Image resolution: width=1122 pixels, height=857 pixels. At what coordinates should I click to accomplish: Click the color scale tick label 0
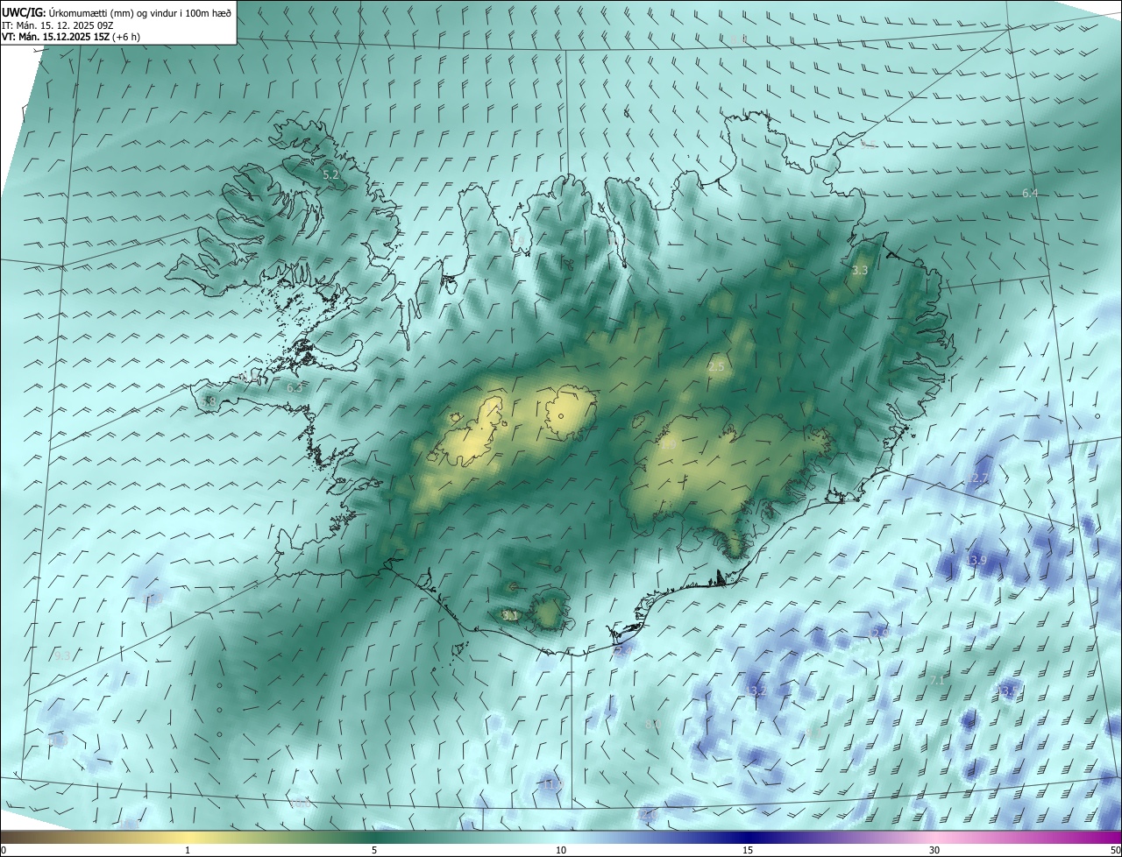4,850
